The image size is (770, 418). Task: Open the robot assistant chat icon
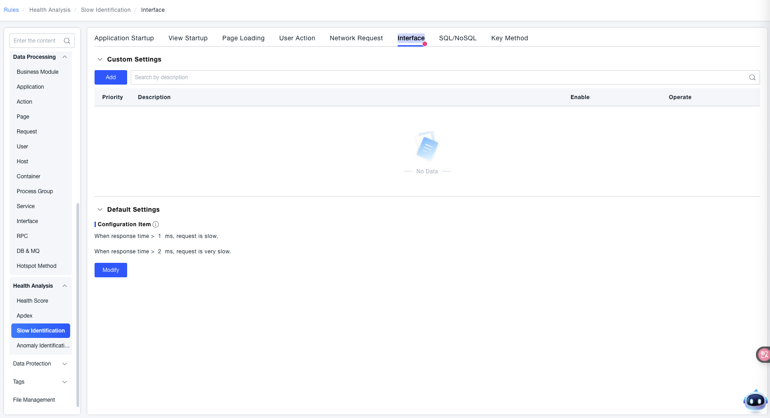(x=755, y=401)
